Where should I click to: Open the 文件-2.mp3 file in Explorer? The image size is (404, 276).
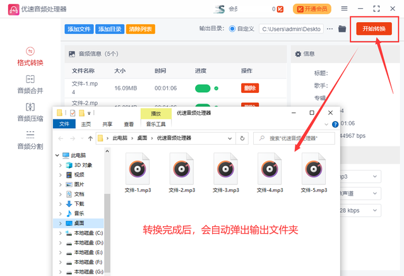[x=182, y=172]
